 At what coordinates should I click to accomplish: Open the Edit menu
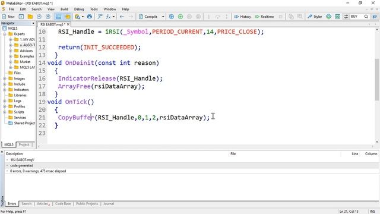point(23,9)
